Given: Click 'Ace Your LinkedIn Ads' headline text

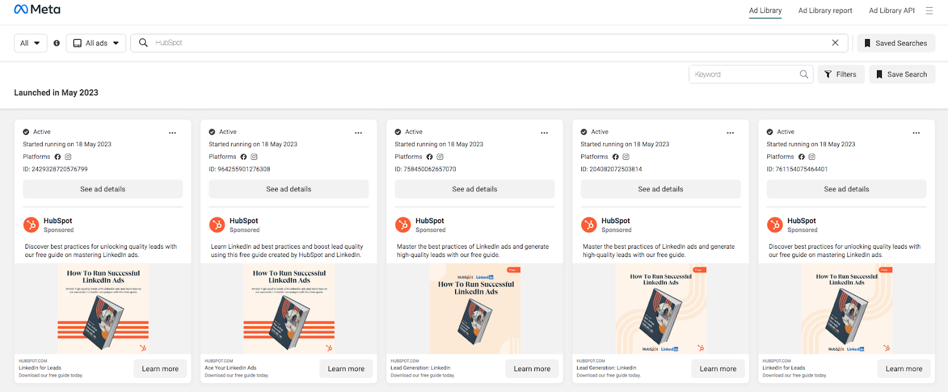Looking at the screenshot, I should click(x=230, y=368).
